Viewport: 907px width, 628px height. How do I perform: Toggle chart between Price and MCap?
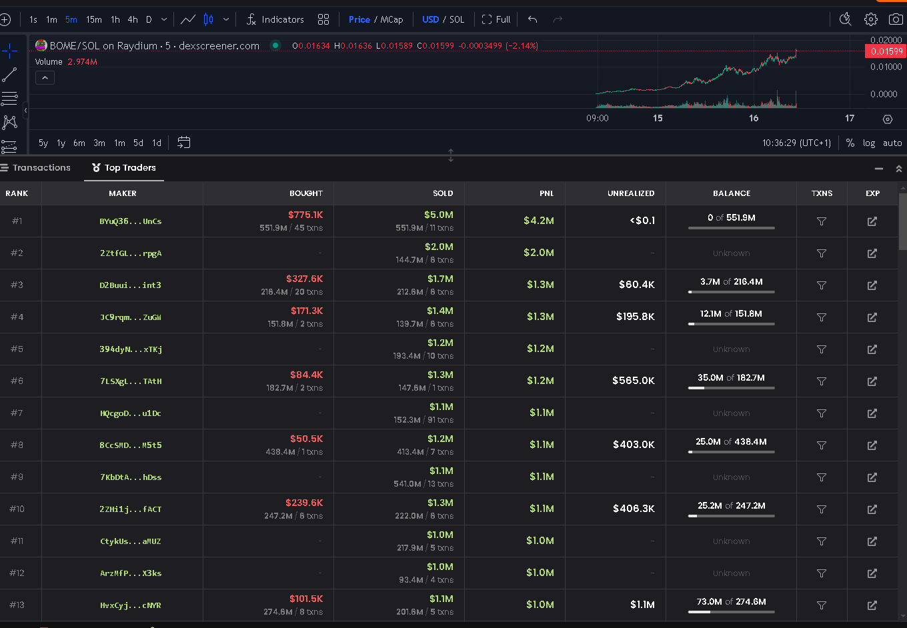[x=375, y=19]
